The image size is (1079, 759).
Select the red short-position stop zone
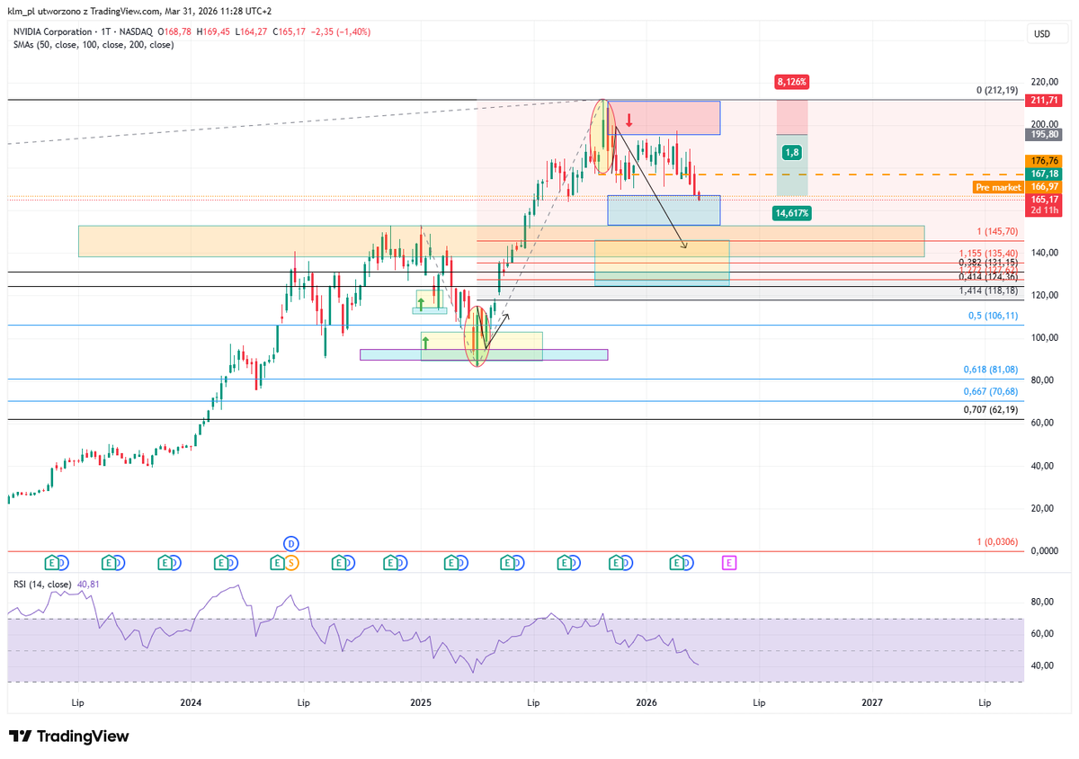tap(792, 117)
